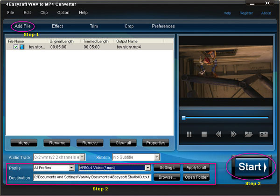Click the Help link at top right
The height and width of the screenshot is (196, 280).
click(227, 13)
